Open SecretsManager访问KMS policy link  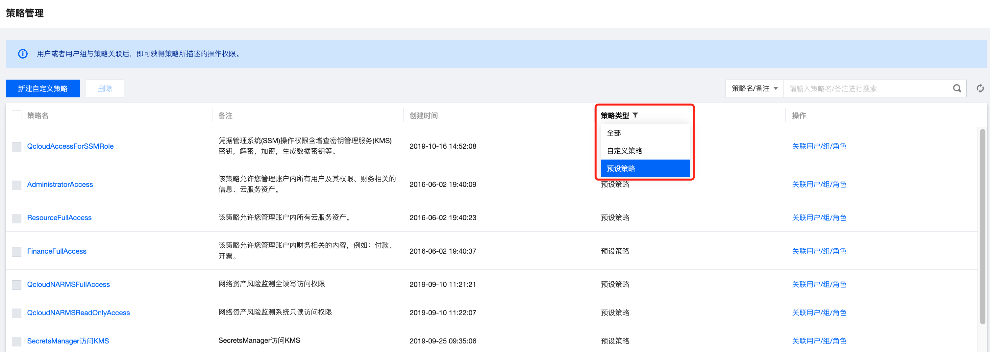(68, 341)
